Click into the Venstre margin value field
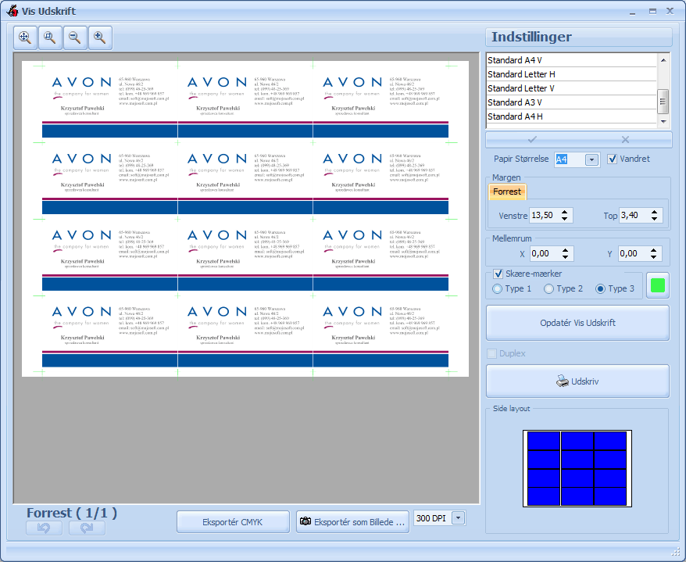 point(545,216)
